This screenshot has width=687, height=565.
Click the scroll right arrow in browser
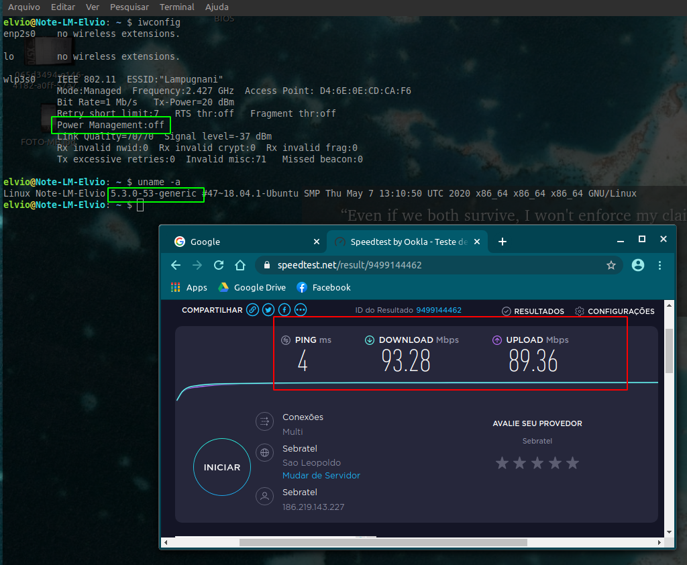click(659, 543)
